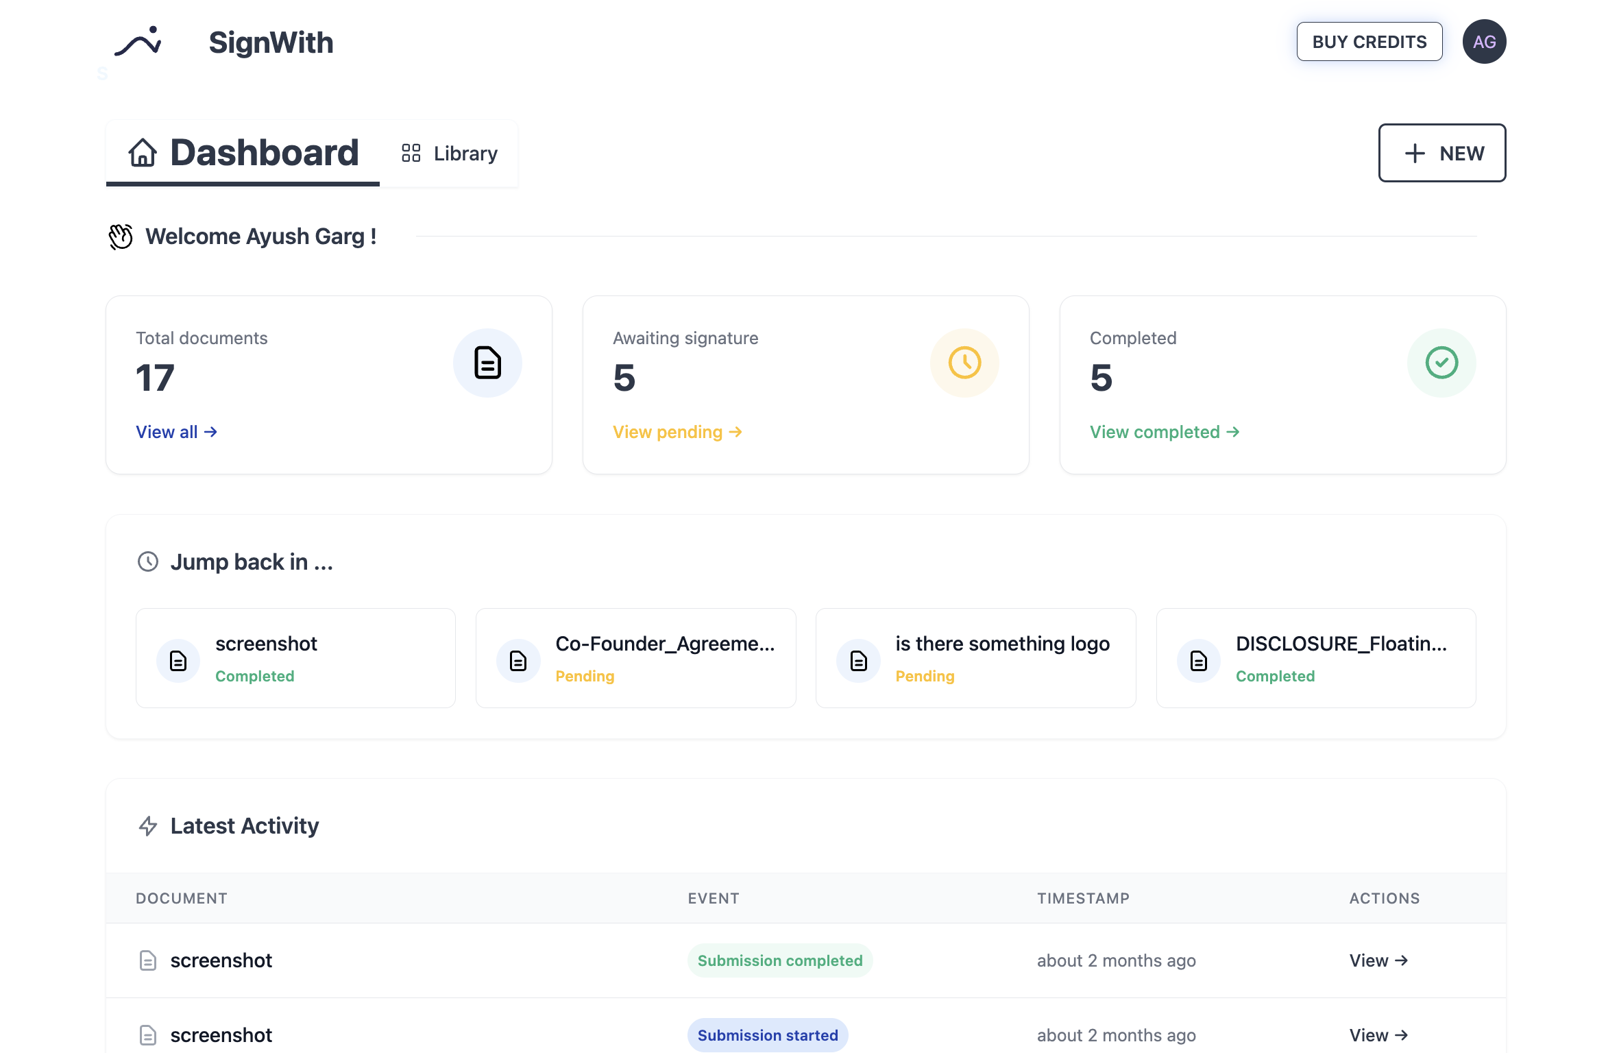Click the is there something logo document icon

coord(858,661)
